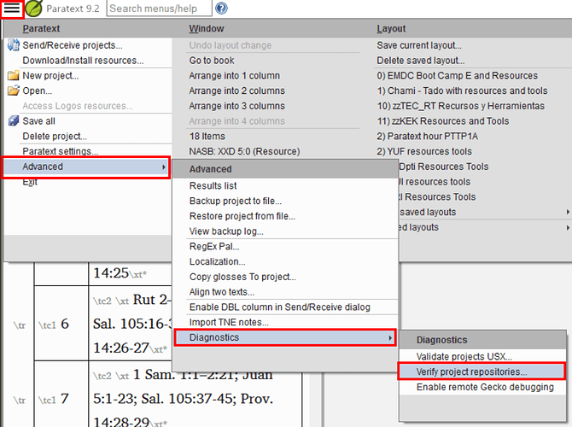Viewport: 572px width, 427px height.
Task: Click the Paratext menu column header
Action: tap(41, 28)
